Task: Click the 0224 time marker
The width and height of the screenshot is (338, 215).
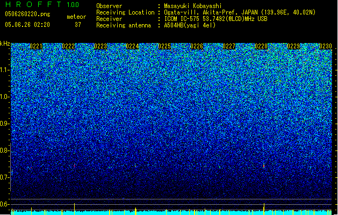Action: coord(132,46)
